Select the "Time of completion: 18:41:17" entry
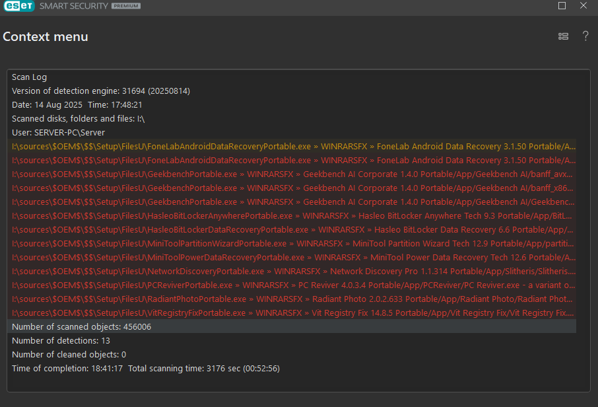This screenshot has width=598, height=407. click(67, 369)
